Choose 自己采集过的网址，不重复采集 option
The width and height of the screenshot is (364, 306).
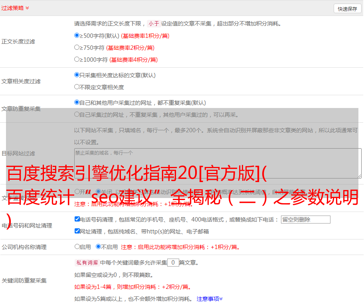[x=77, y=114]
